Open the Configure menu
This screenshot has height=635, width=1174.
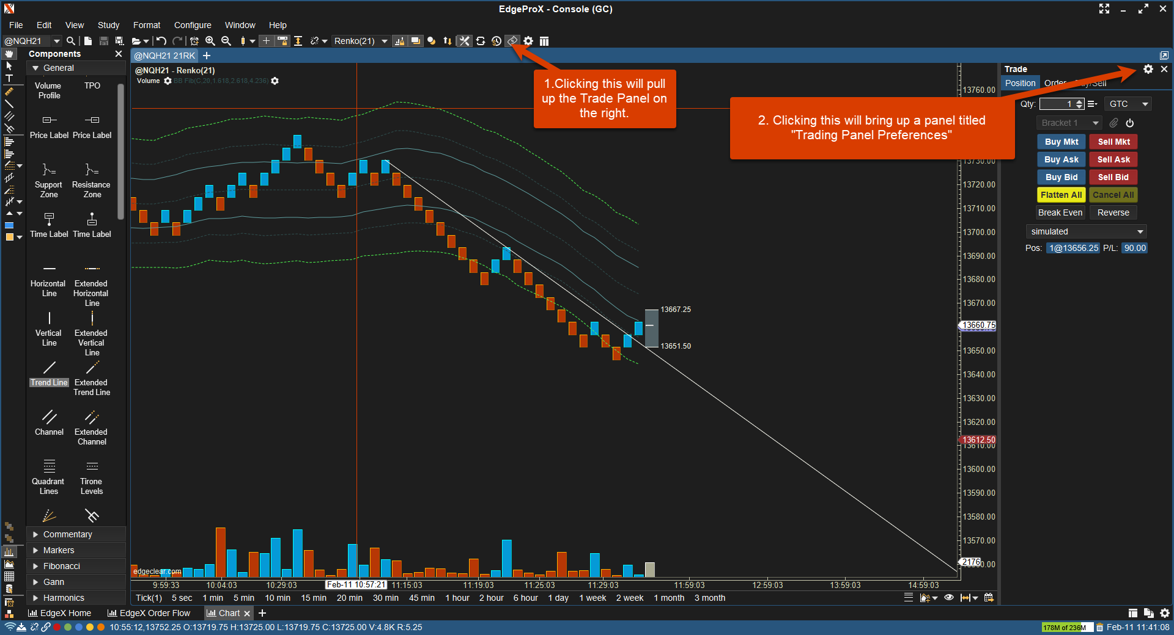pyautogui.click(x=193, y=25)
